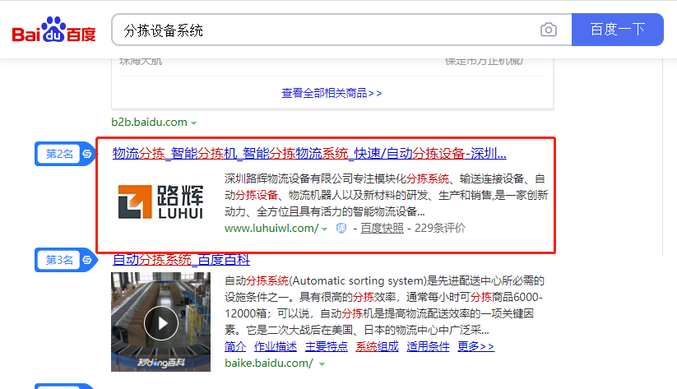
Task: Click the www.luhuiwl.com/ URL text
Action: coord(271,229)
